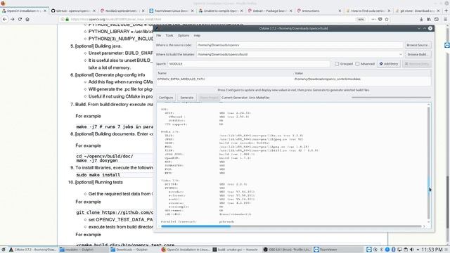Click the Configure button
450x253 pixels.
[166, 98]
